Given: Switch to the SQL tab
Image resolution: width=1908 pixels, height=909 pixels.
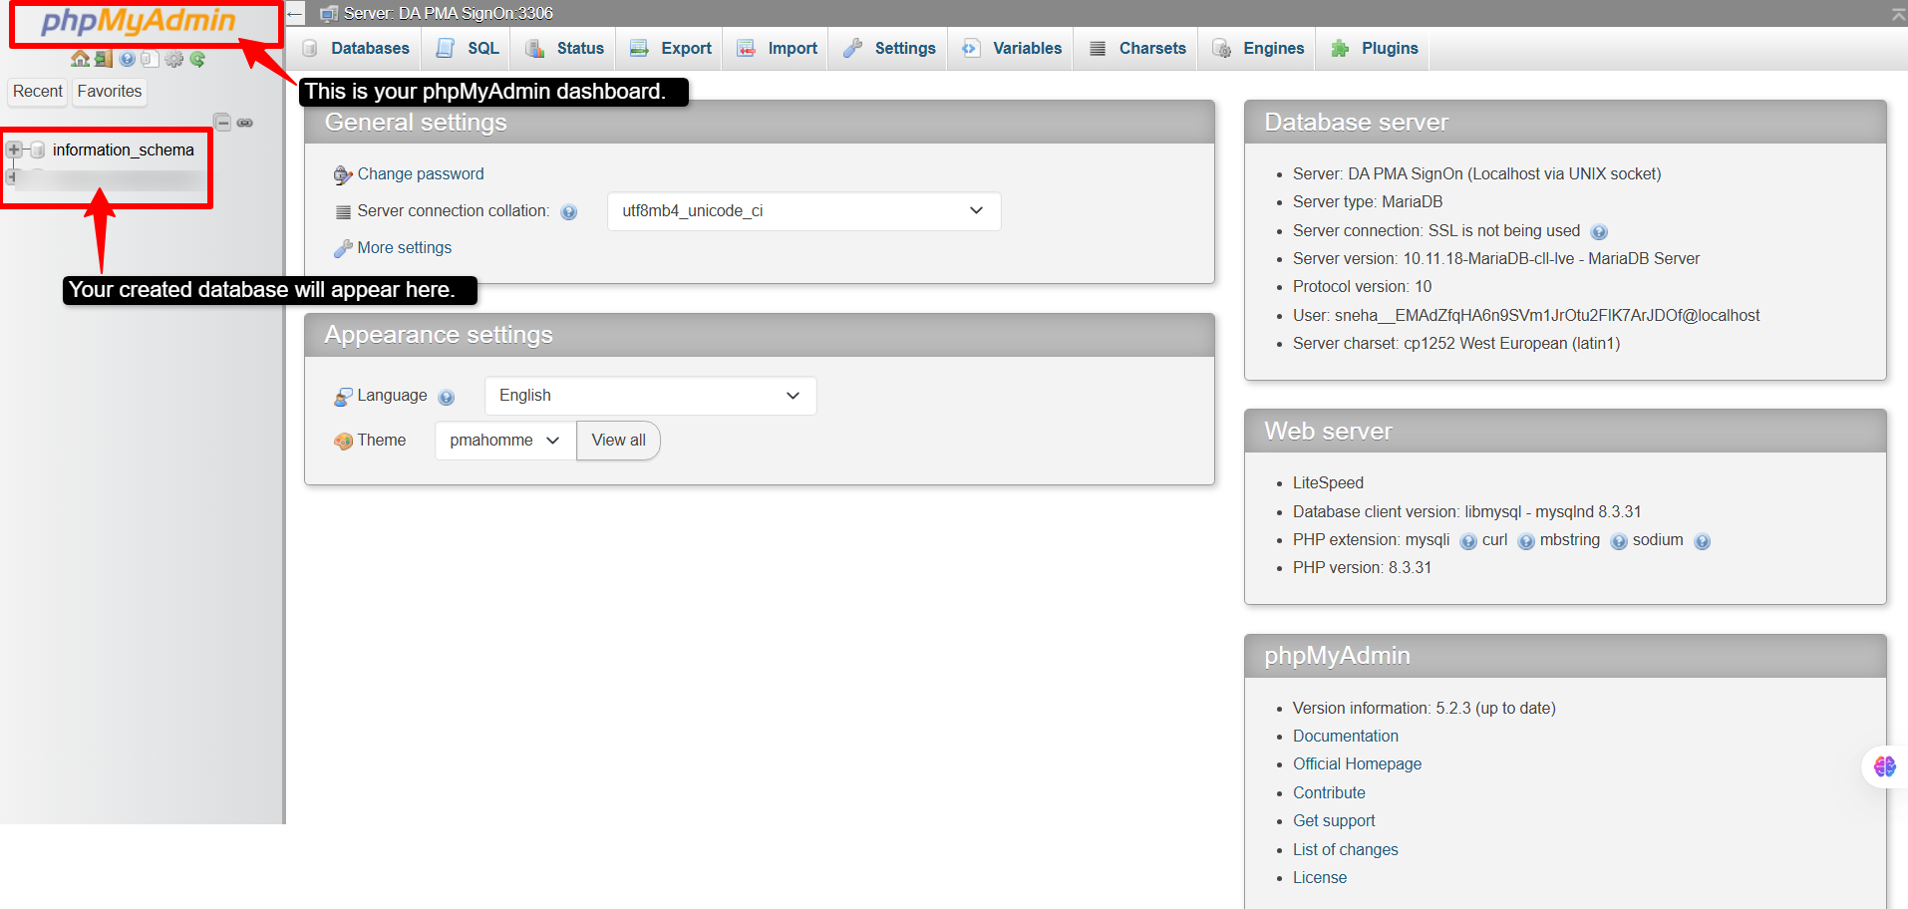Looking at the screenshot, I should (x=468, y=49).
